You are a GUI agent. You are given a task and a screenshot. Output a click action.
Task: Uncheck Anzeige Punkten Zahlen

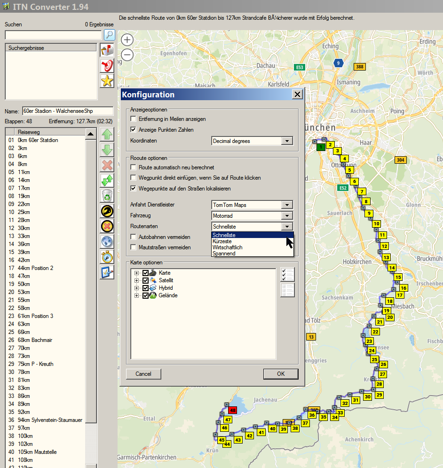pos(134,129)
